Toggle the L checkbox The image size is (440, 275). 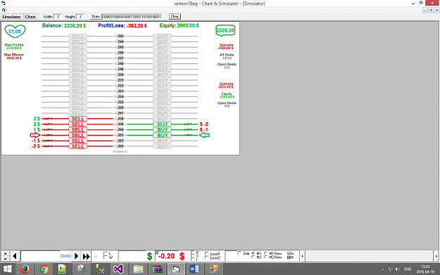[x=106, y=253]
